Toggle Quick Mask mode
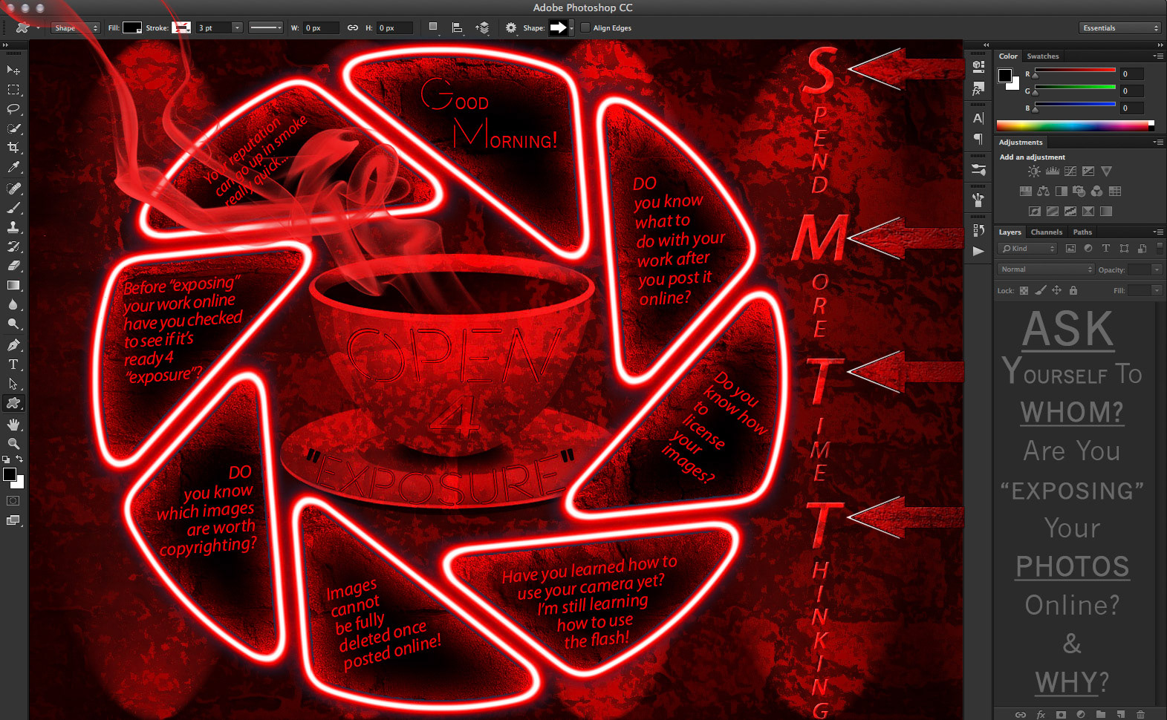 point(13,501)
